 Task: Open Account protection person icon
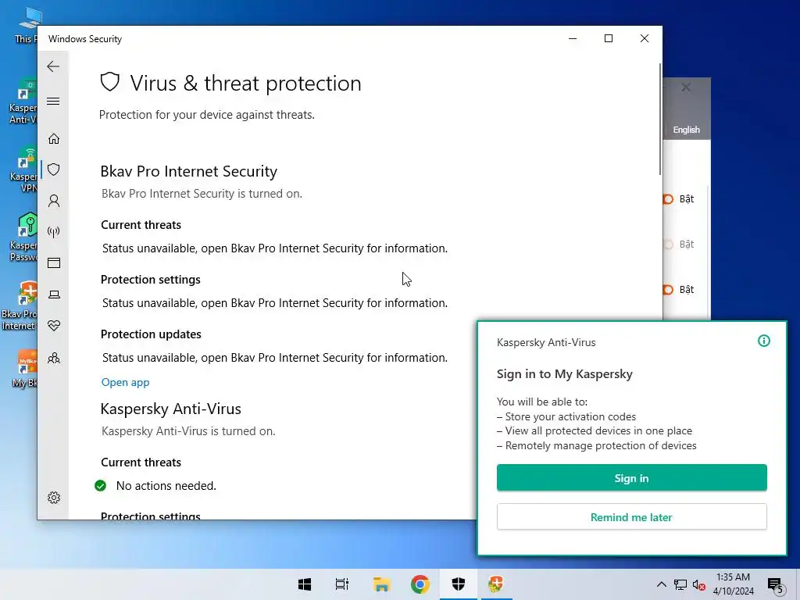click(54, 201)
